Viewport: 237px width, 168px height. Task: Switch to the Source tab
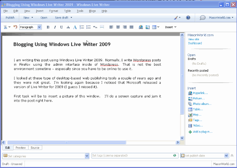click(35, 148)
